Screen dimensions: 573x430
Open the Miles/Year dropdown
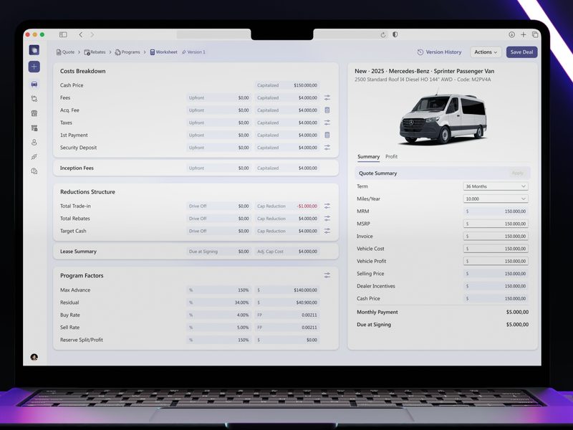click(x=496, y=199)
